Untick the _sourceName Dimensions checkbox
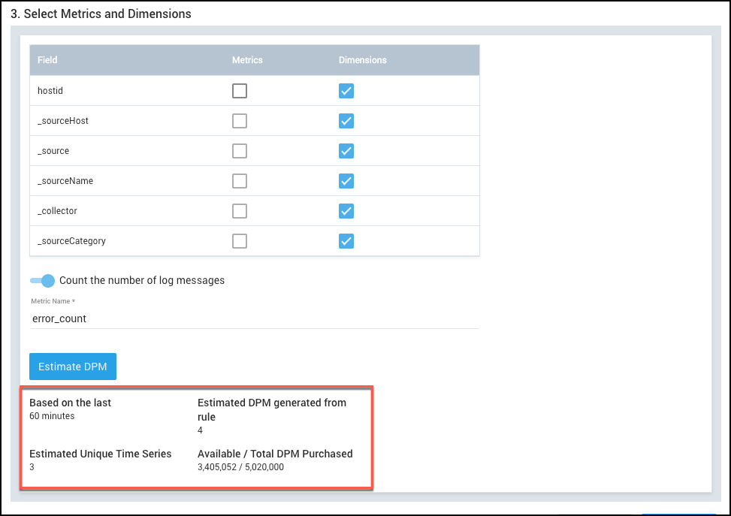 (x=346, y=181)
